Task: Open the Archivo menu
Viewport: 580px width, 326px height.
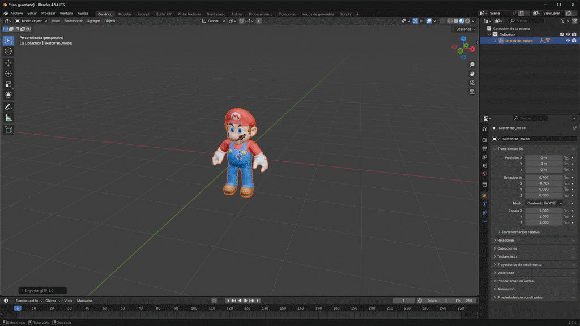Action: [x=17, y=14]
